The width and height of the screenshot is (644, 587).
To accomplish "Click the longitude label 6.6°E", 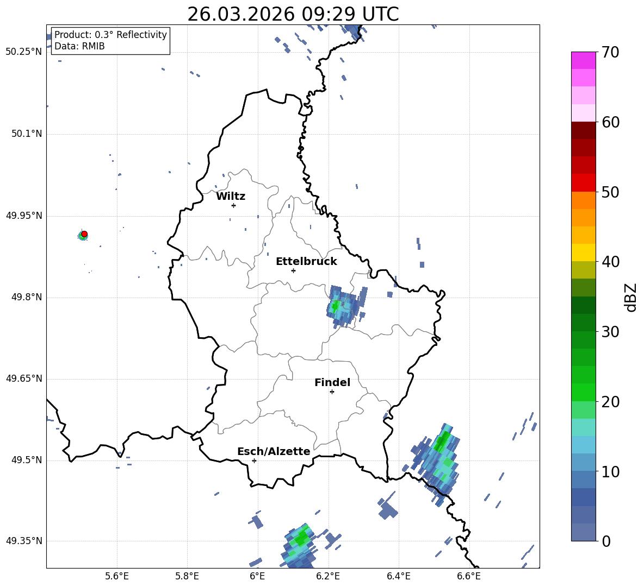I will point(469,576).
